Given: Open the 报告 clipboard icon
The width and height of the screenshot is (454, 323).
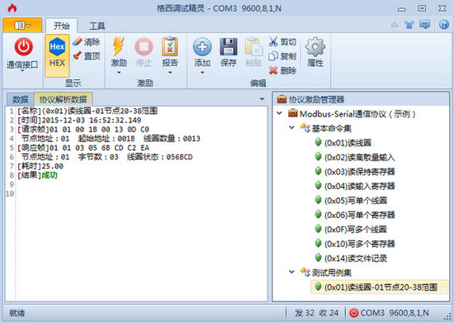Looking at the screenshot, I should 170,46.
